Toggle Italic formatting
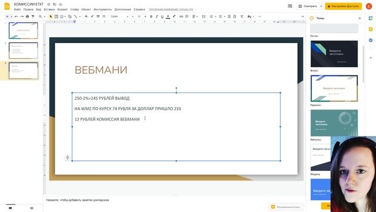376x212 pixels. 157,16
